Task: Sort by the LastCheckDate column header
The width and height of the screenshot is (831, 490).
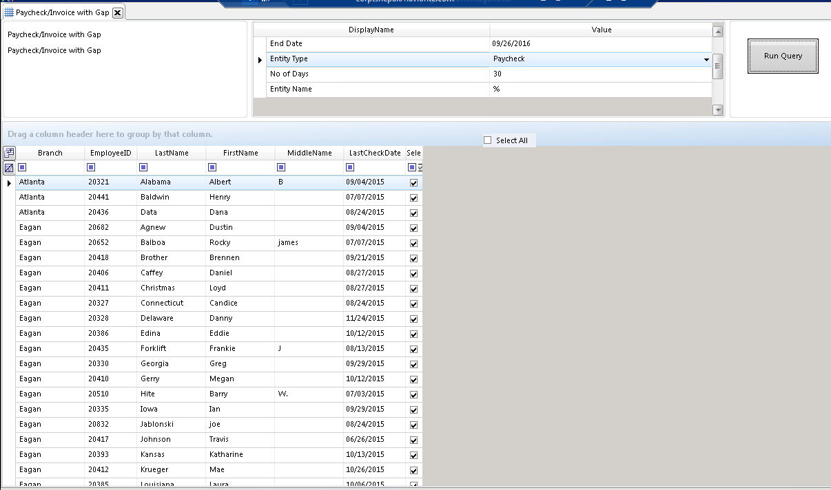Action: [375, 153]
